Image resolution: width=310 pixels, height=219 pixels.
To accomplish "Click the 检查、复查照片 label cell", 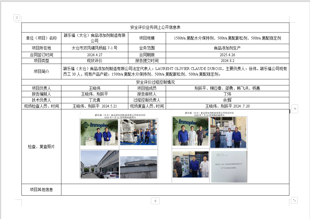I will [41, 147].
